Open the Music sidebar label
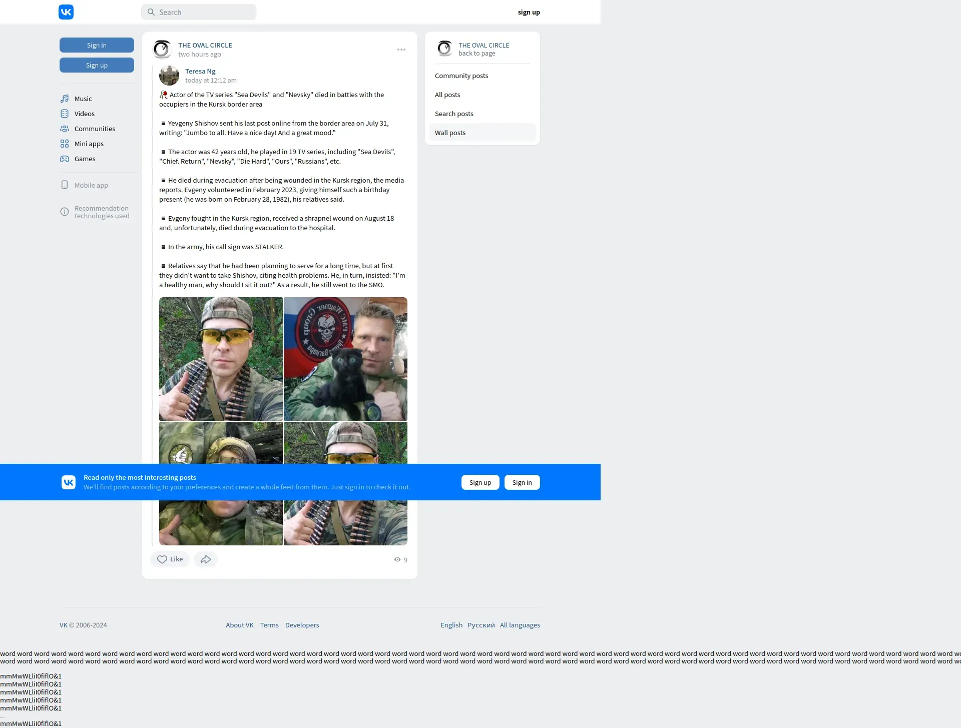 click(x=83, y=99)
